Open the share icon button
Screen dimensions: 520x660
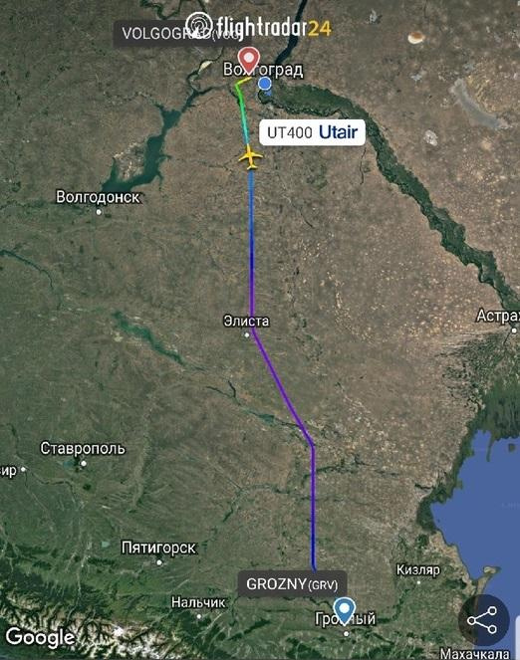point(483,620)
